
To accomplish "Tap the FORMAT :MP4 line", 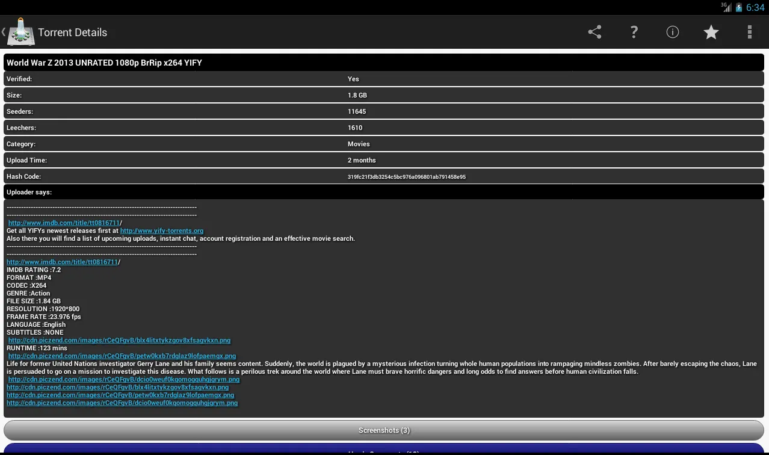I will (x=29, y=277).
